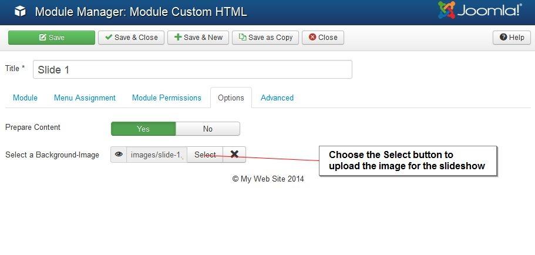Switch to the Module tab
This screenshot has width=535, height=255.
25,98
